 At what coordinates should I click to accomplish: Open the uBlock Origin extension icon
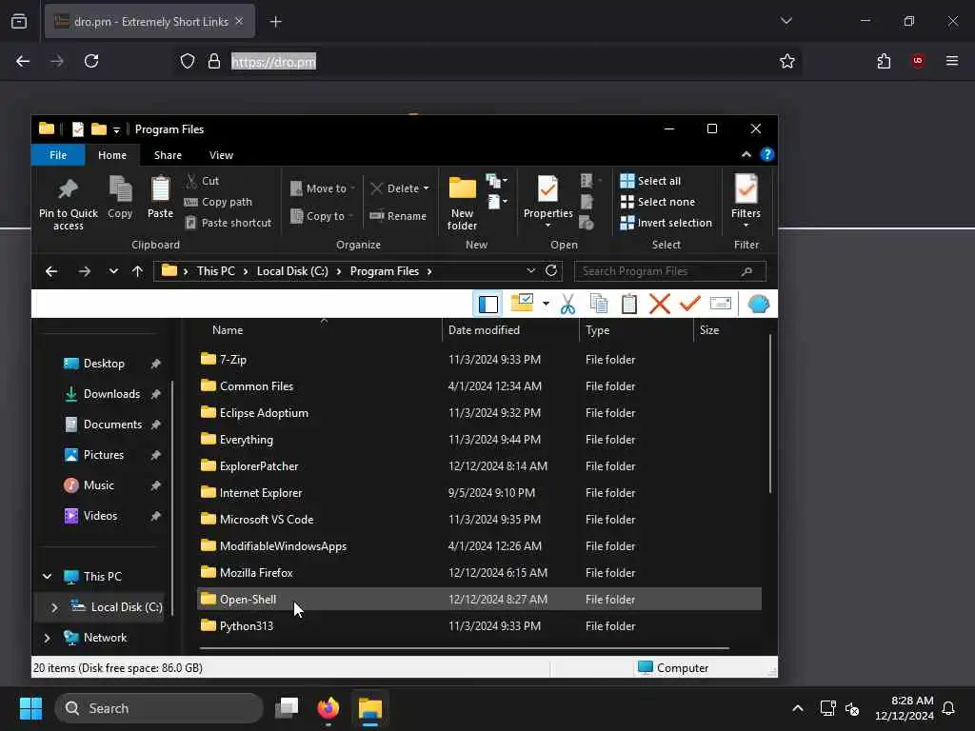tap(918, 61)
